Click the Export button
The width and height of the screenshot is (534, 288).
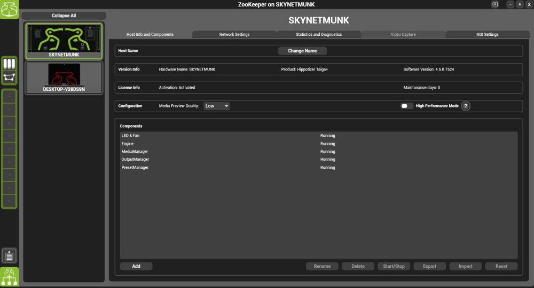[x=430, y=266]
